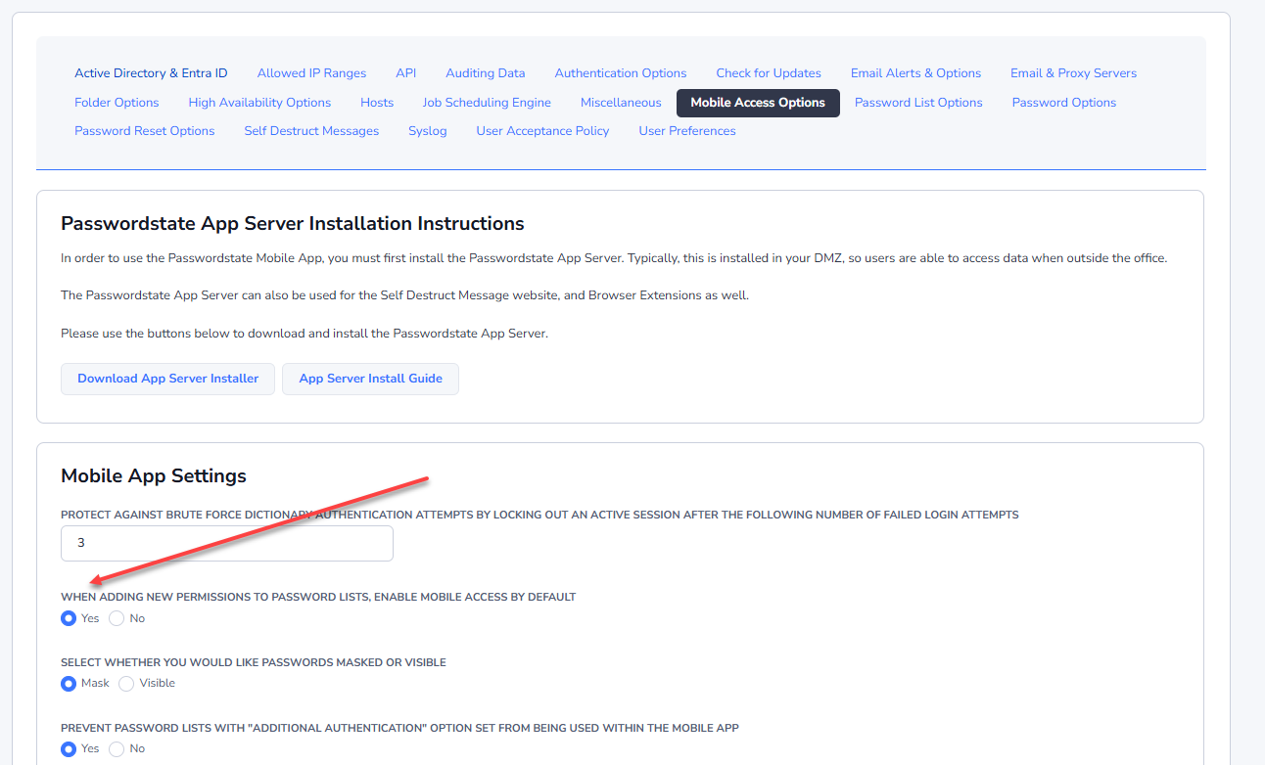Screen dimensions: 1265x765
Task: Switch to Email & Proxy Servers tab
Action: pyautogui.click(x=1073, y=73)
